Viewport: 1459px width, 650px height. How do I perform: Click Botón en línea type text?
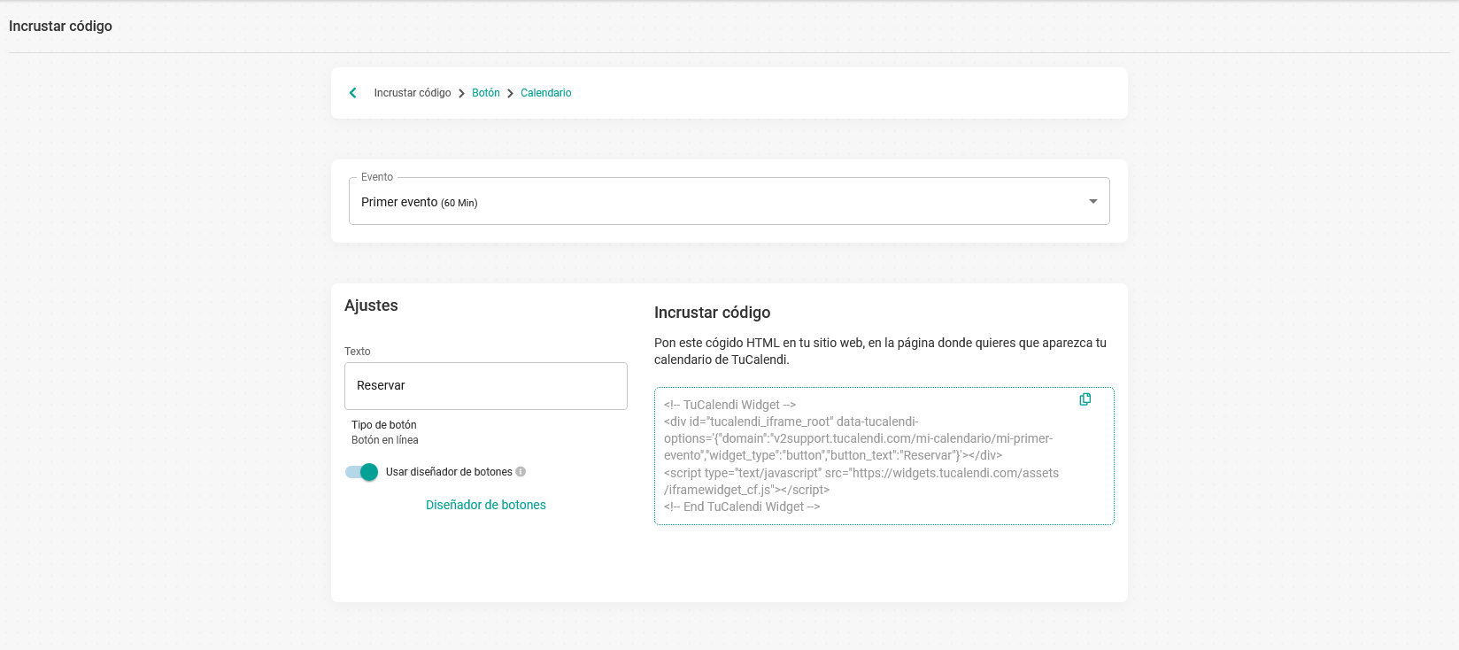pyautogui.click(x=385, y=440)
